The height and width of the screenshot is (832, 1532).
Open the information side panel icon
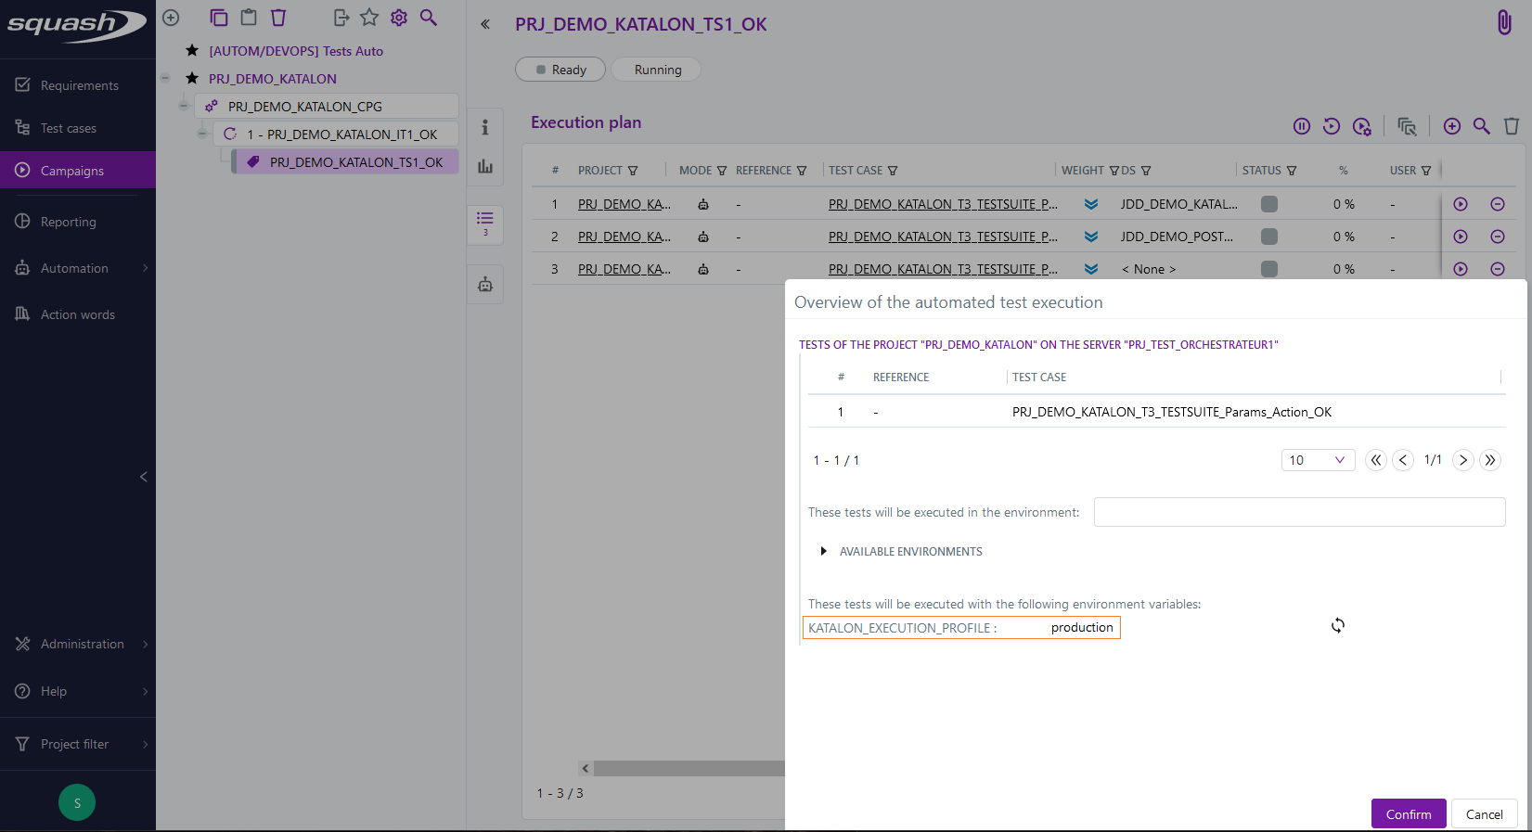(x=484, y=127)
